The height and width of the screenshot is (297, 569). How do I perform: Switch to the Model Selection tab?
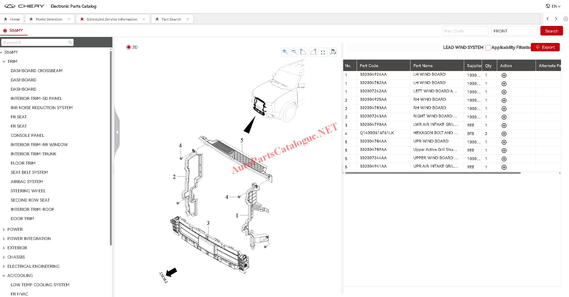49,19
